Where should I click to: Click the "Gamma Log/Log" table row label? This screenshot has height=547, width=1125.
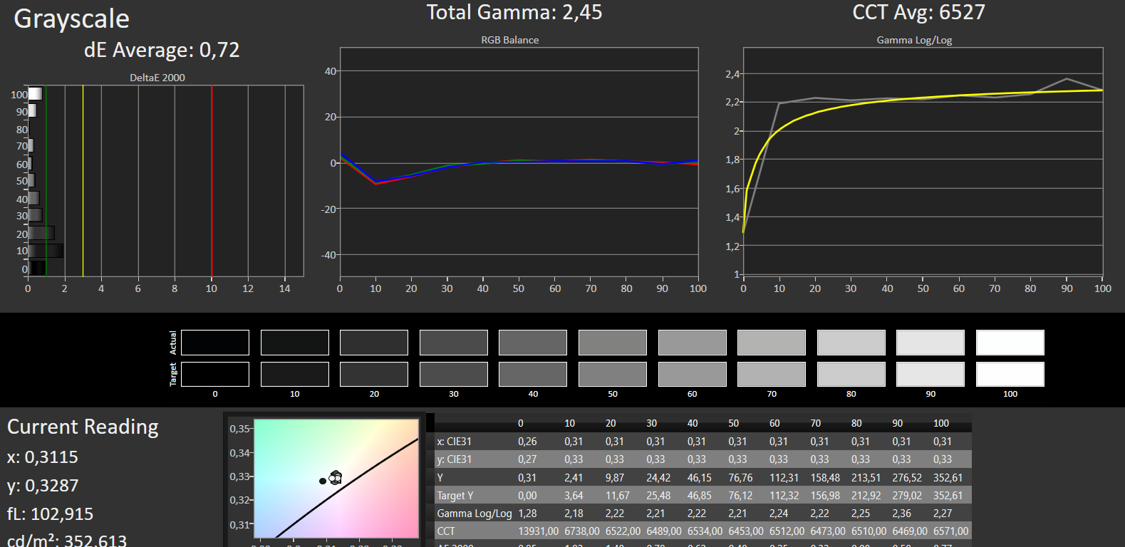[x=475, y=514]
